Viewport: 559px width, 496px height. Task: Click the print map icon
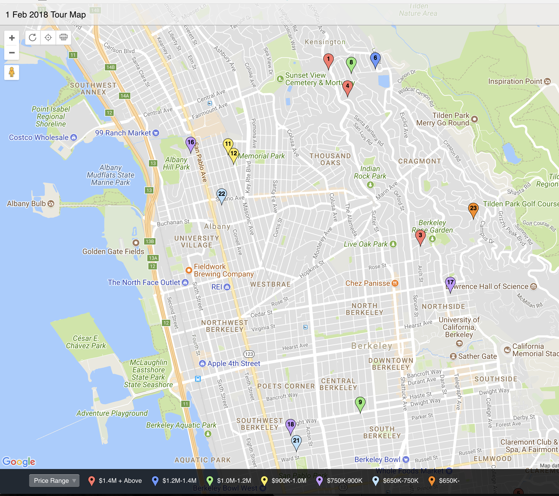[x=63, y=37]
